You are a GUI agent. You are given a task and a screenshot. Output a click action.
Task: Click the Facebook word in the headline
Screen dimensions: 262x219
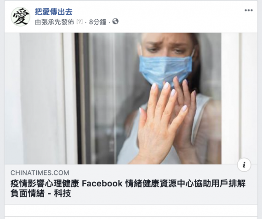(x=102, y=184)
